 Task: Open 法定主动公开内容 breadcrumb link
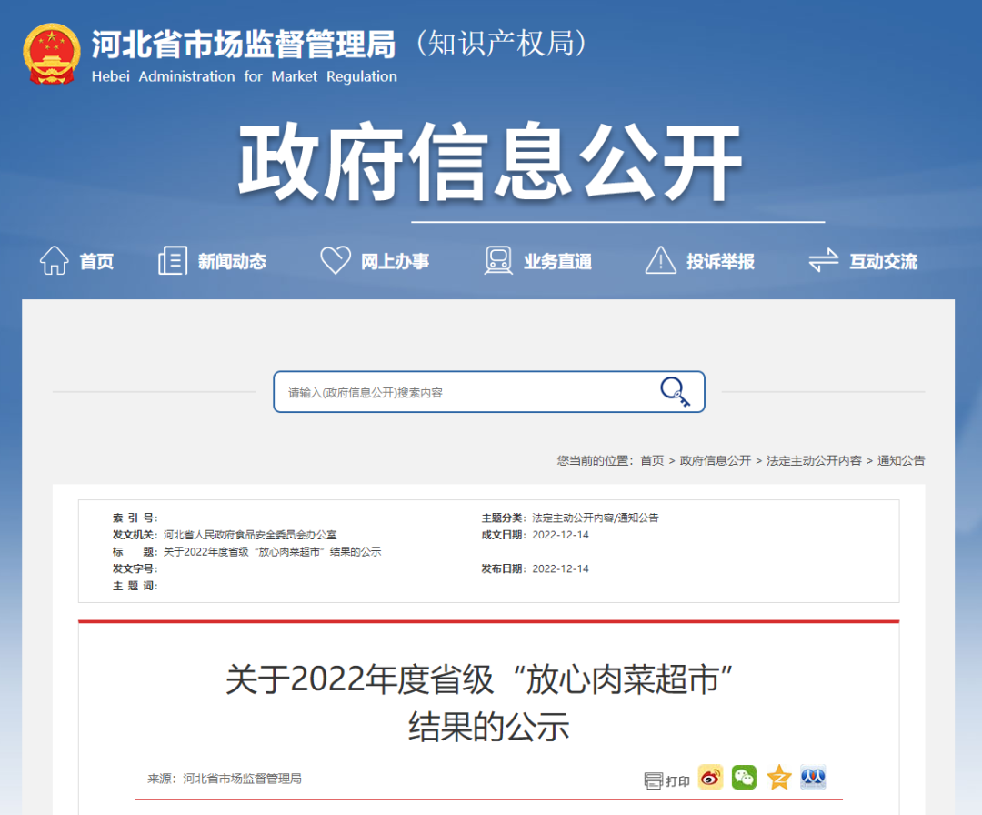[x=814, y=461]
